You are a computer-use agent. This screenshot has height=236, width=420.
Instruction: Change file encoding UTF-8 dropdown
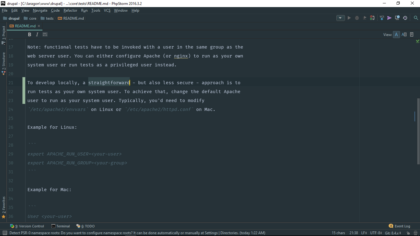click(x=376, y=233)
